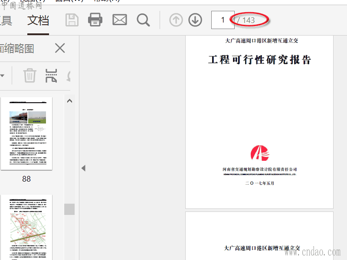
Task: Open the search magnifier tool
Action: click(x=143, y=20)
